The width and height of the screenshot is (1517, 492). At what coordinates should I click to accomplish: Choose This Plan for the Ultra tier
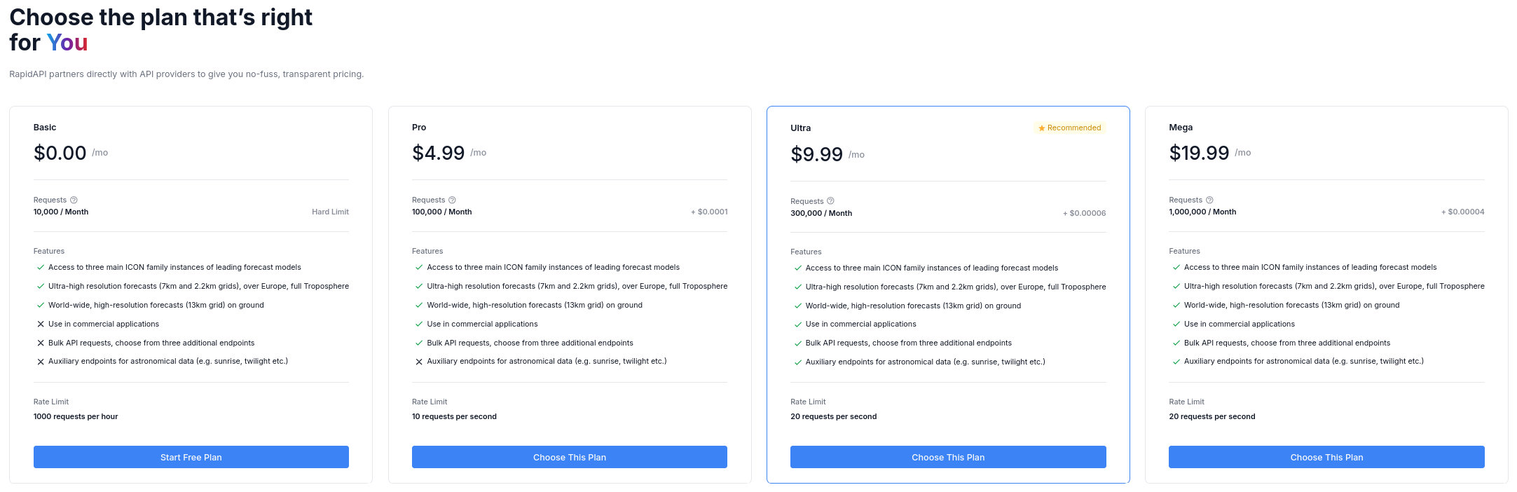pos(948,457)
